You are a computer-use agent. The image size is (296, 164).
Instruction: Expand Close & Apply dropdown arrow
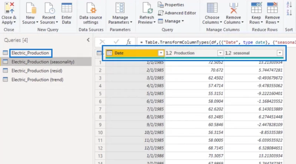(x=14, y=22)
